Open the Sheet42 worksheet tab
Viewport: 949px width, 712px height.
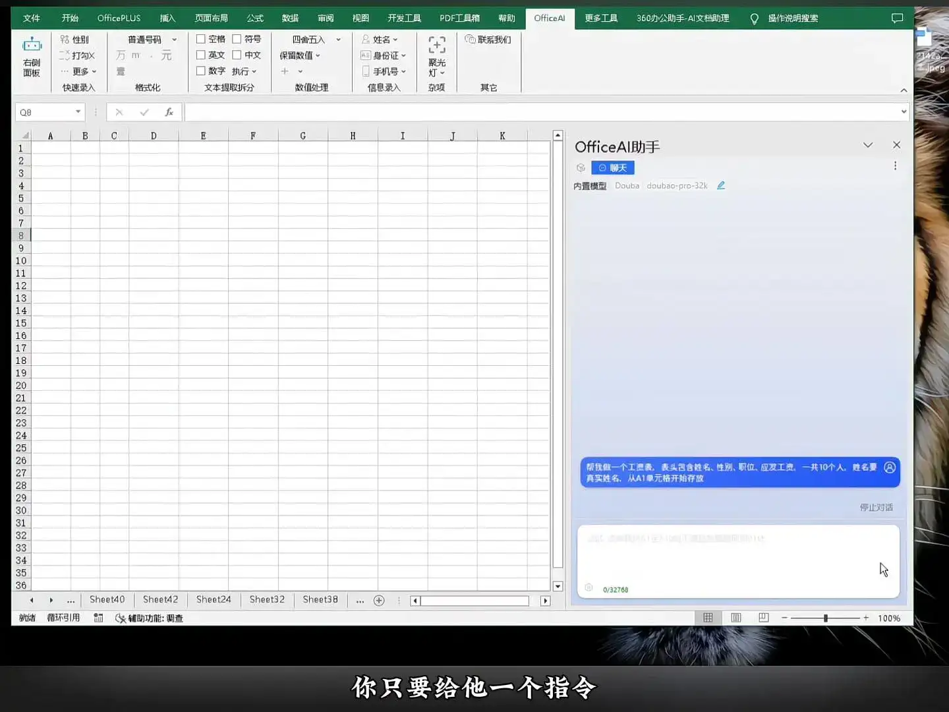pyautogui.click(x=160, y=600)
